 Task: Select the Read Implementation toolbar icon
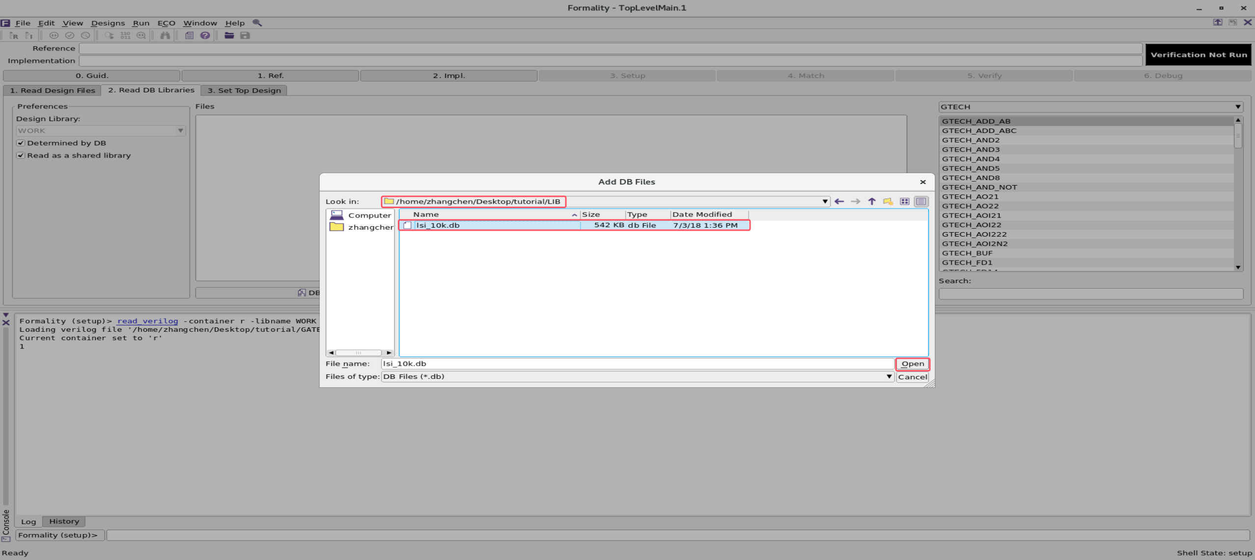click(x=28, y=35)
